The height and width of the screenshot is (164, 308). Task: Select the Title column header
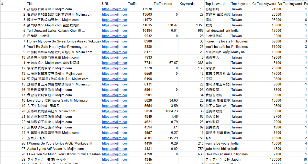pos(64,4)
